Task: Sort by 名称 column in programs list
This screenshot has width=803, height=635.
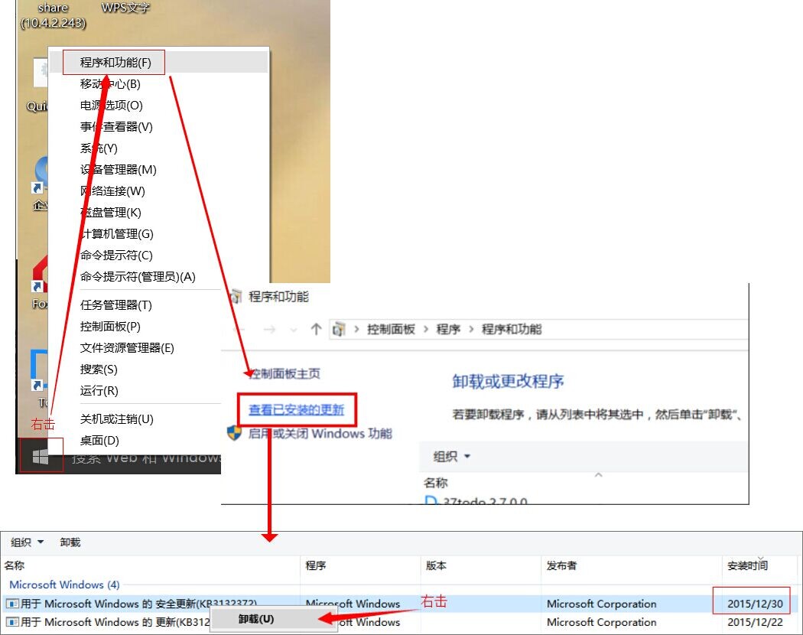Action: [x=436, y=482]
